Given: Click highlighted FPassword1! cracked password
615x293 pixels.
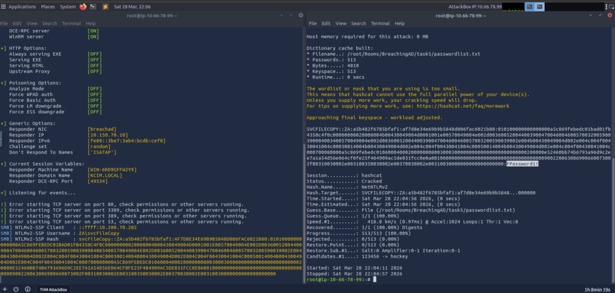Looking at the screenshot, I should click(523, 164).
